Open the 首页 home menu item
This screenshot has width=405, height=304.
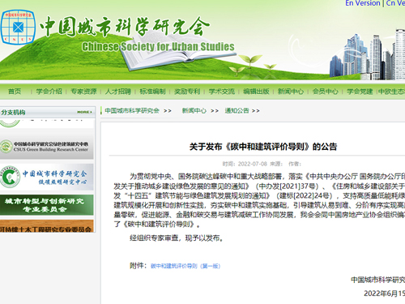pyautogui.click(x=15, y=92)
